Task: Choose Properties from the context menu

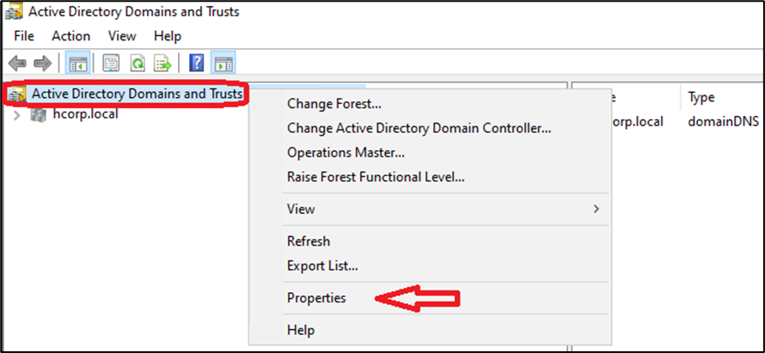Action: tap(316, 298)
